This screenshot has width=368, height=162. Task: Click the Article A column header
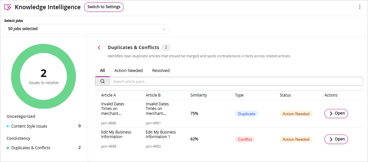pyautogui.click(x=108, y=95)
